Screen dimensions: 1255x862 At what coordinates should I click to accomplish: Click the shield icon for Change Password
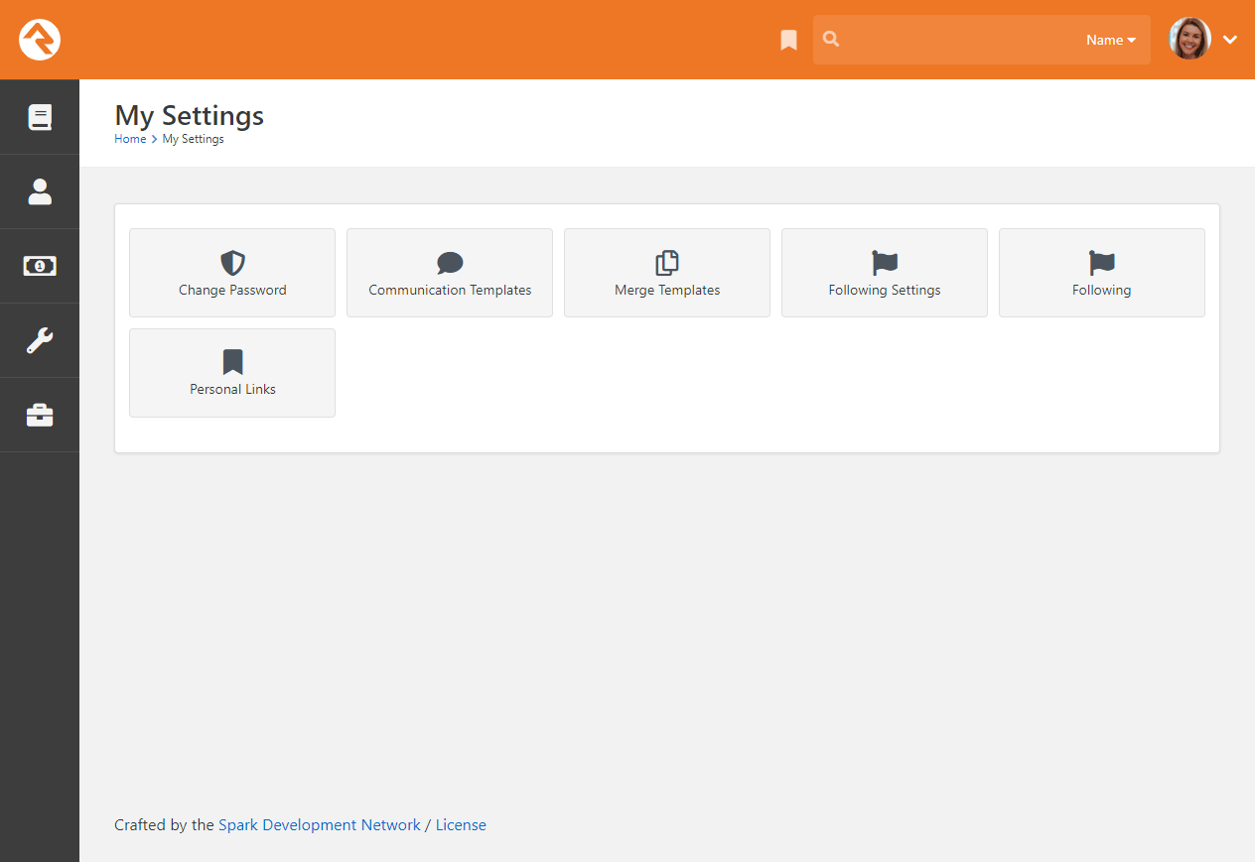[232, 263]
